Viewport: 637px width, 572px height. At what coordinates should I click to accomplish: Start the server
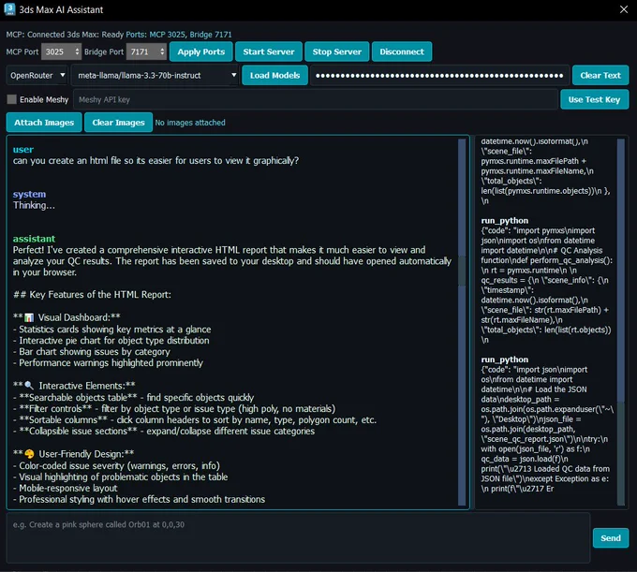tap(269, 51)
